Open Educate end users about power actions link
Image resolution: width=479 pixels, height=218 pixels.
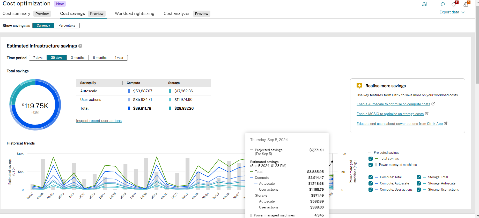point(399,124)
